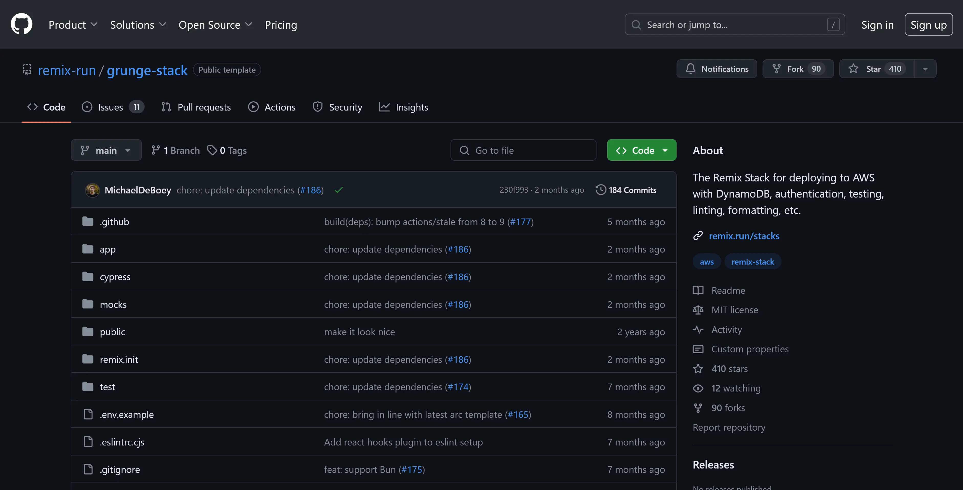
Task: Open Custom properties link
Action: tap(741, 349)
